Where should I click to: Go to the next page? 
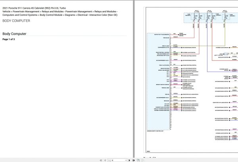pyautogui.click(x=129, y=160)
